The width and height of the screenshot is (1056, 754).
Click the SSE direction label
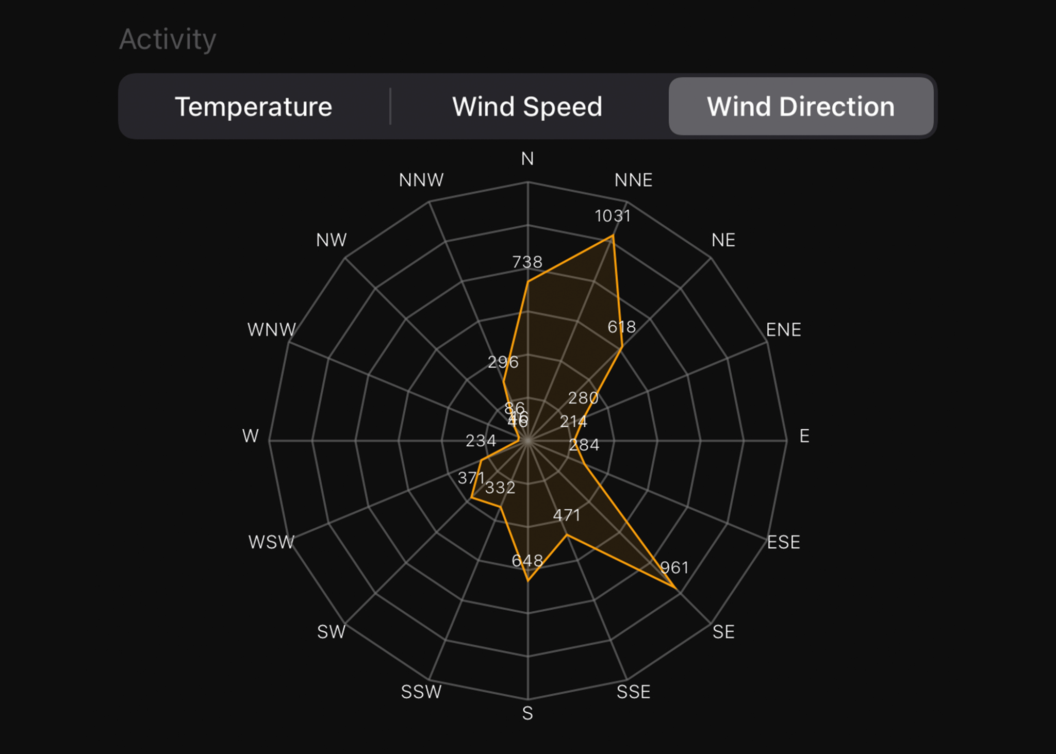(634, 692)
